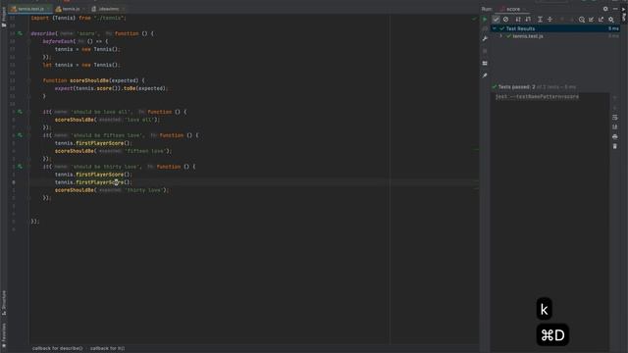The width and height of the screenshot is (628, 353).
Task: Open test runner settings gear in toolbar
Action: (x=610, y=20)
